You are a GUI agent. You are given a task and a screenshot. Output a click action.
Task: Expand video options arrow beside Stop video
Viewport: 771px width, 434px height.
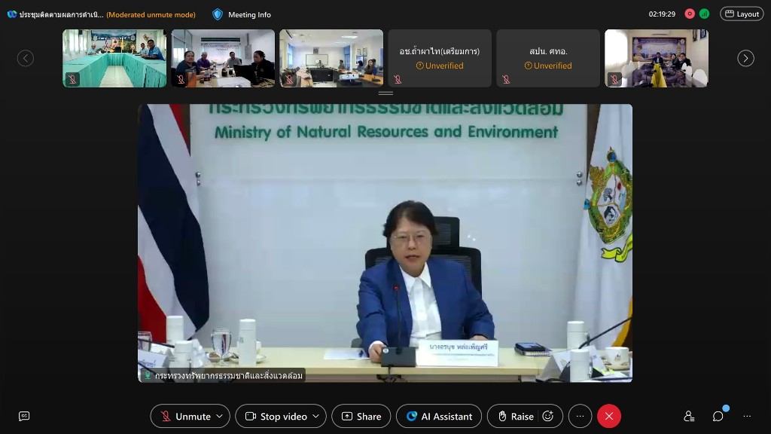coord(315,416)
